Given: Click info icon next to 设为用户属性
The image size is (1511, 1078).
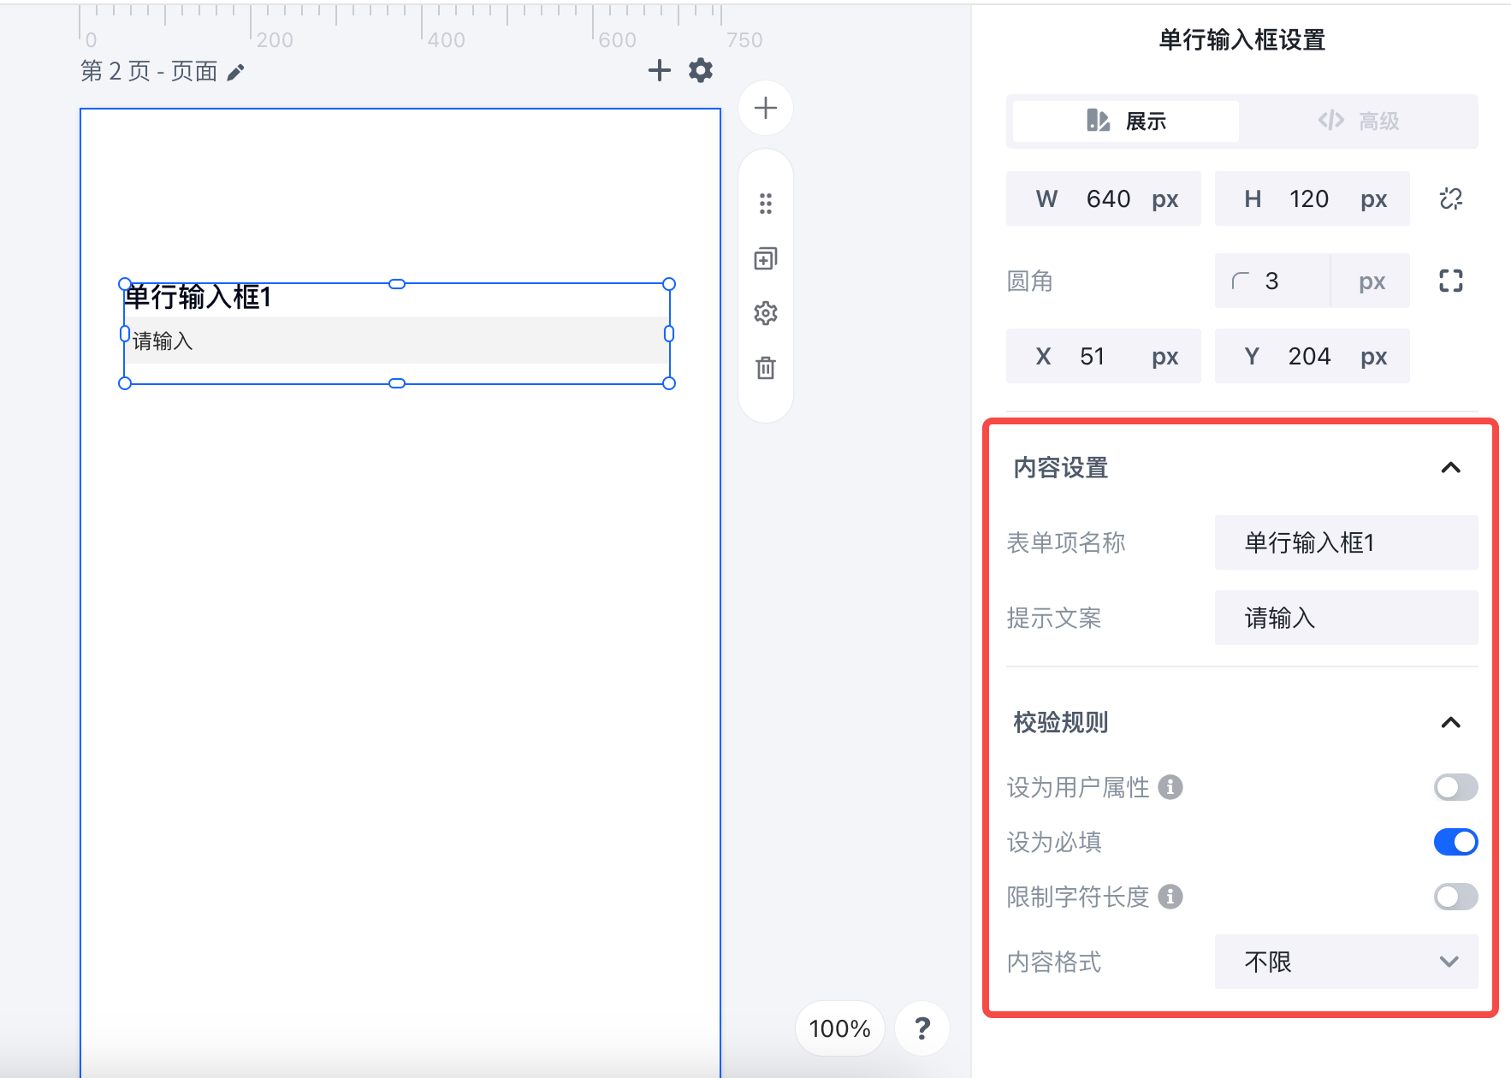Looking at the screenshot, I should coord(1170,787).
